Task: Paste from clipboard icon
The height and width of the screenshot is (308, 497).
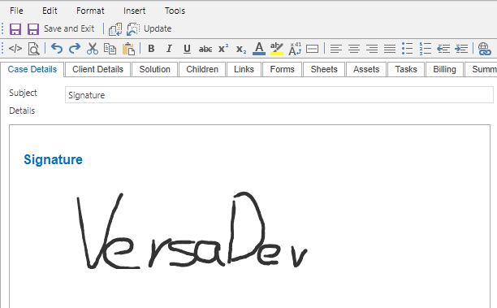Action: (x=128, y=49)
